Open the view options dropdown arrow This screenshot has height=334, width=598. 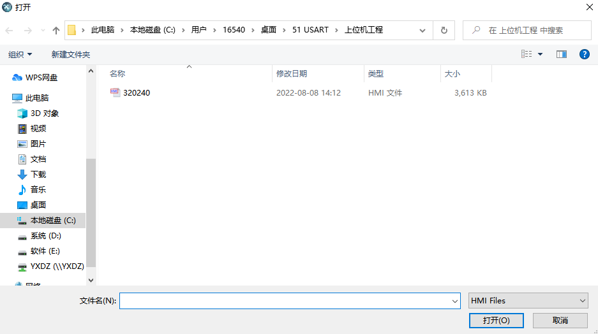540,54
